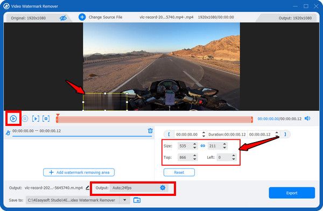Mute the audio with speaker icon

[x=307, y=118]
